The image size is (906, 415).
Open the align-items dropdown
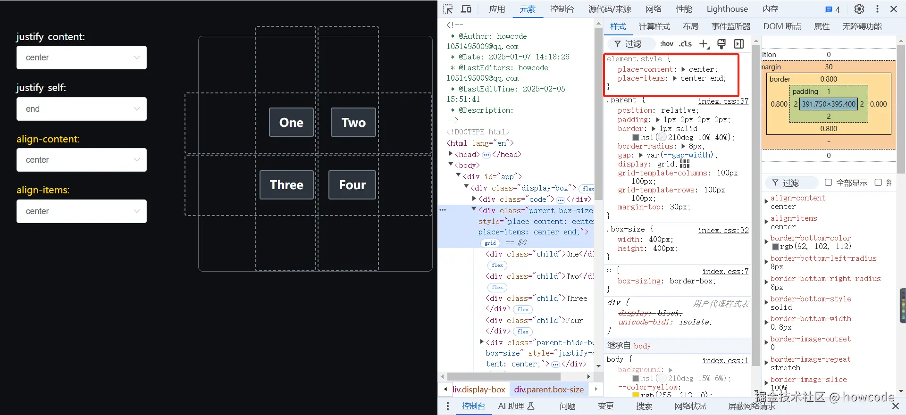82,211
